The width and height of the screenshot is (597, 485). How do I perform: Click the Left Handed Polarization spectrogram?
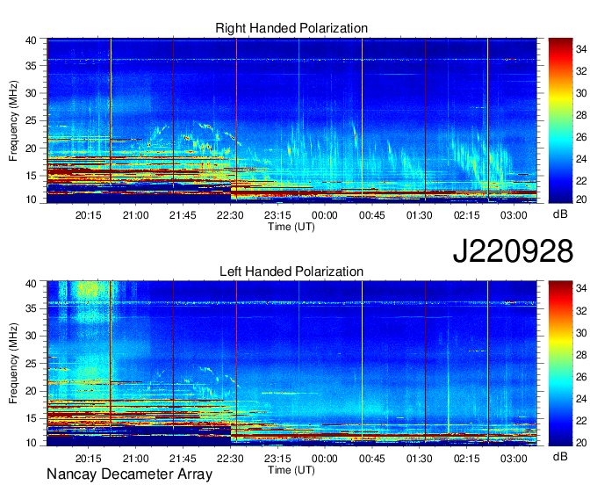(291, 364)
